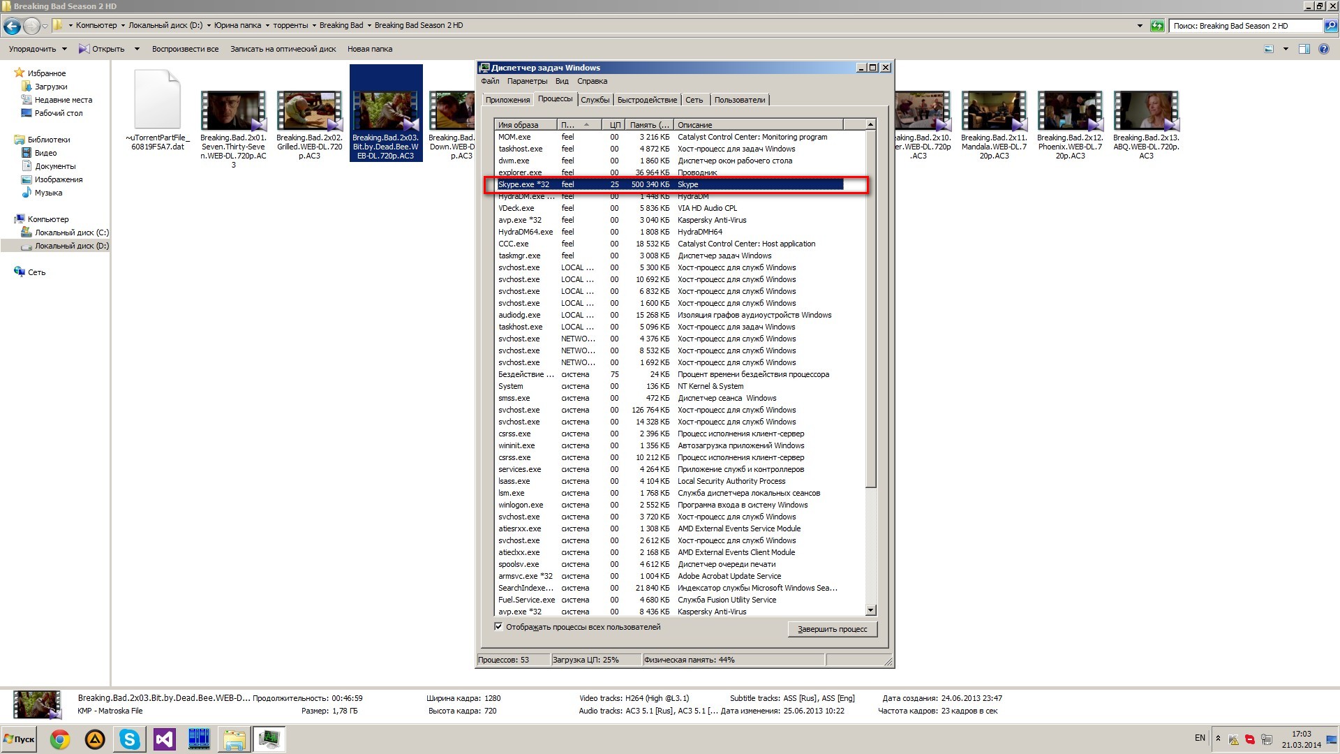Click Записать на оптический диск

pyautogui.click(x=283, y=49)
